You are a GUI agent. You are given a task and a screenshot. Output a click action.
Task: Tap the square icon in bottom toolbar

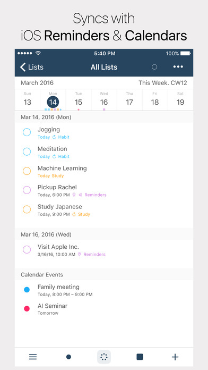(140, 357)
